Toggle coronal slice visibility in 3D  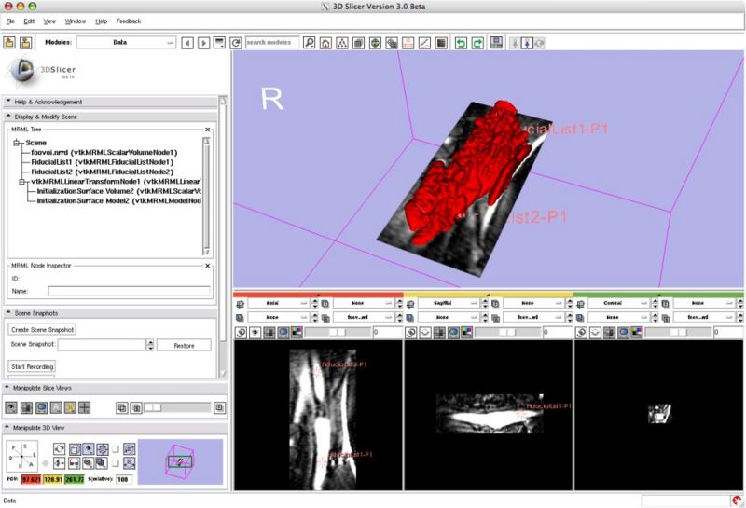[595, 333]
